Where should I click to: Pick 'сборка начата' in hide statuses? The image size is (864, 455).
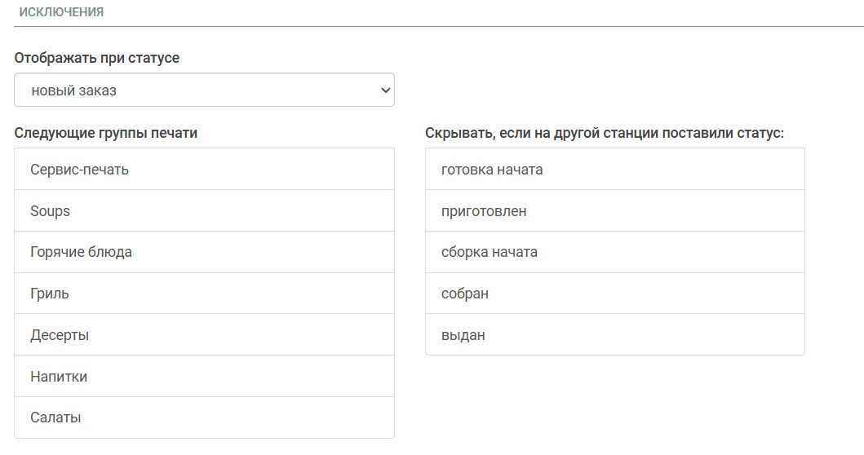[614, 252]
